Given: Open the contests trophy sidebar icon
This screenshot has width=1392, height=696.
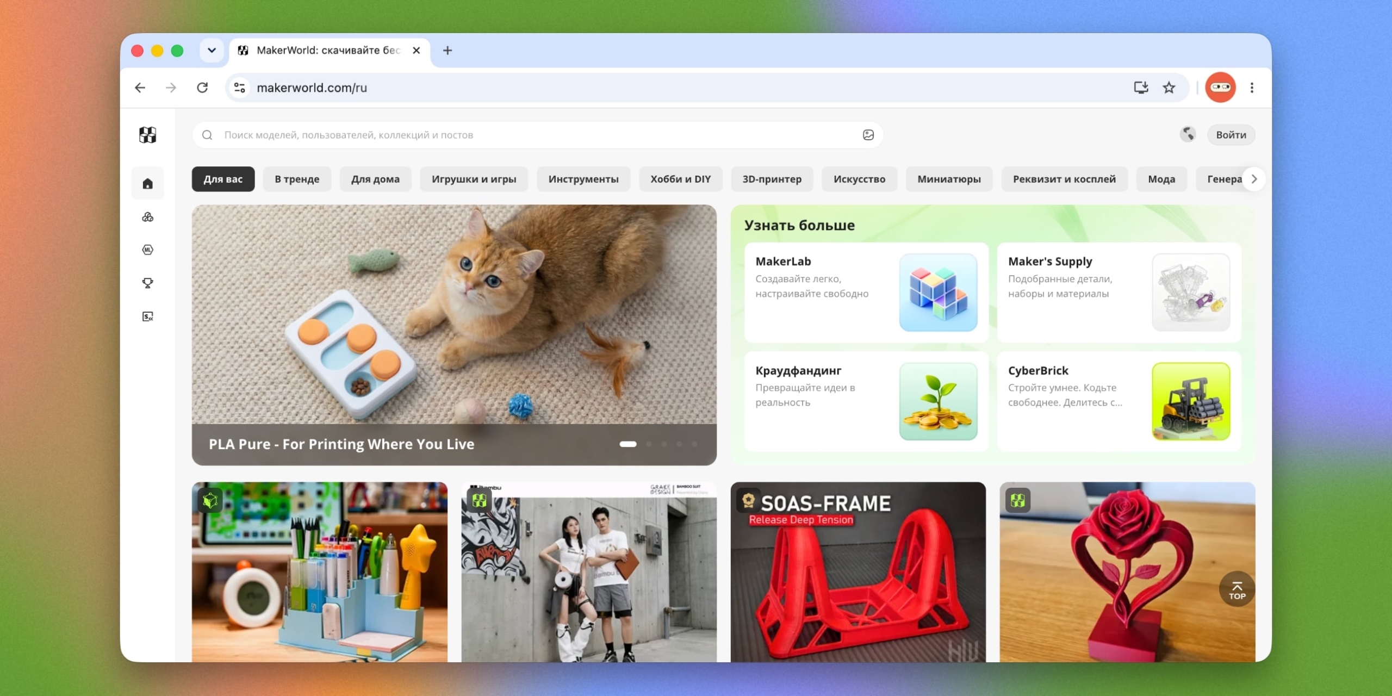Looking at the screenshot, I should click(x=147, y=283).
